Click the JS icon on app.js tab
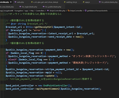Image resolution: width=119 pixels, height=98 pixels. pyautogui.click(x=84, y=2)
